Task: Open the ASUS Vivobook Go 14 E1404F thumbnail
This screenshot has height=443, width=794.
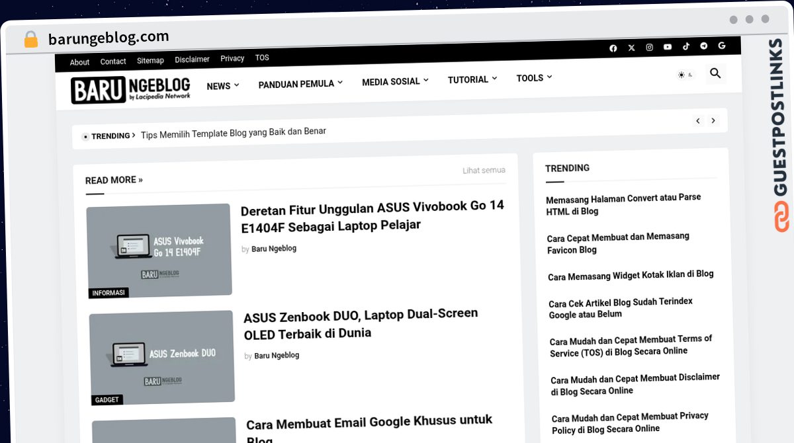Action: (159, 251)
